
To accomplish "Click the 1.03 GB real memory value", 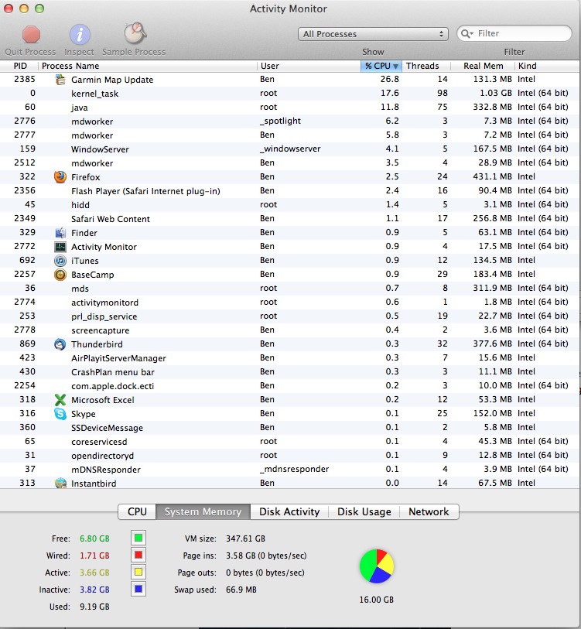I will click(496, 93).
